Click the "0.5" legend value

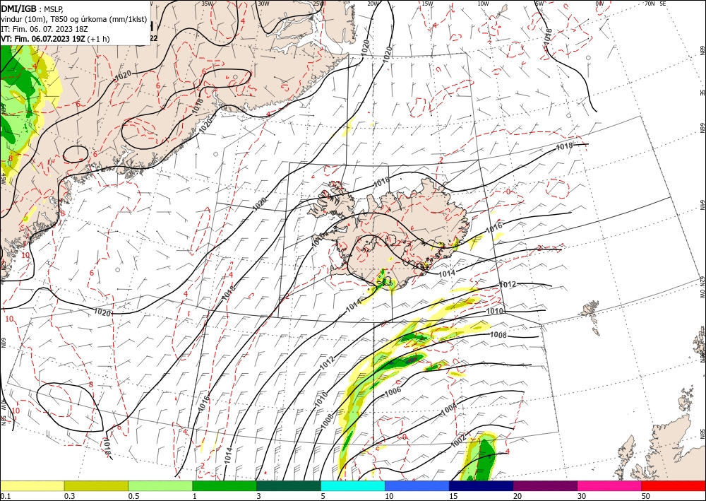(x=133, y=496)
